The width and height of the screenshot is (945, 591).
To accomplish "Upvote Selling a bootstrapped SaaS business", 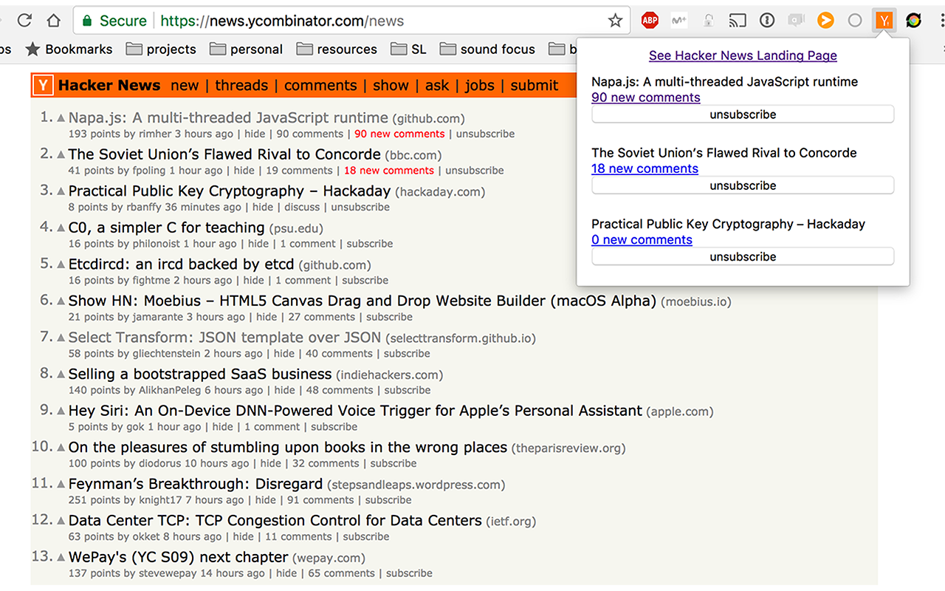I will [61, 375].
